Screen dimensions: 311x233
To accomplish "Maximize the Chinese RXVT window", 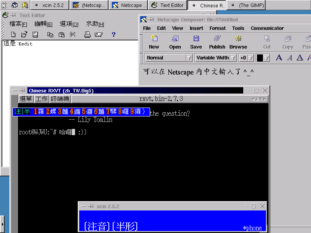I will tap(256, 90).
